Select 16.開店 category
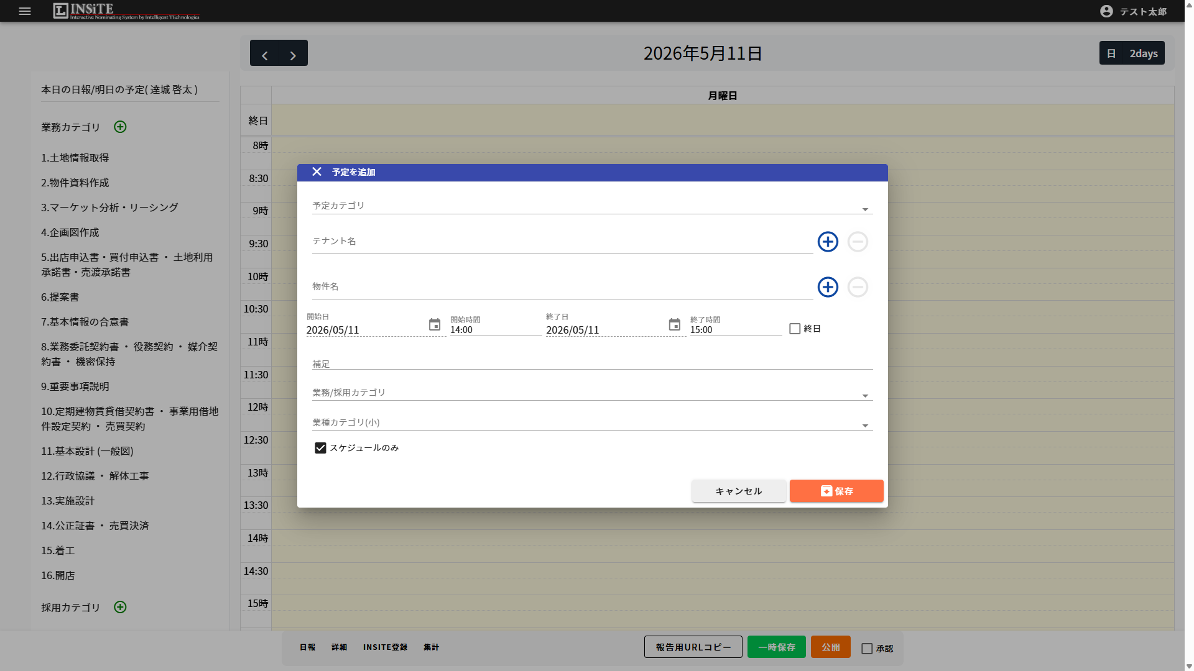Viewport: 1194px width, 671px height. pos(58,575)
